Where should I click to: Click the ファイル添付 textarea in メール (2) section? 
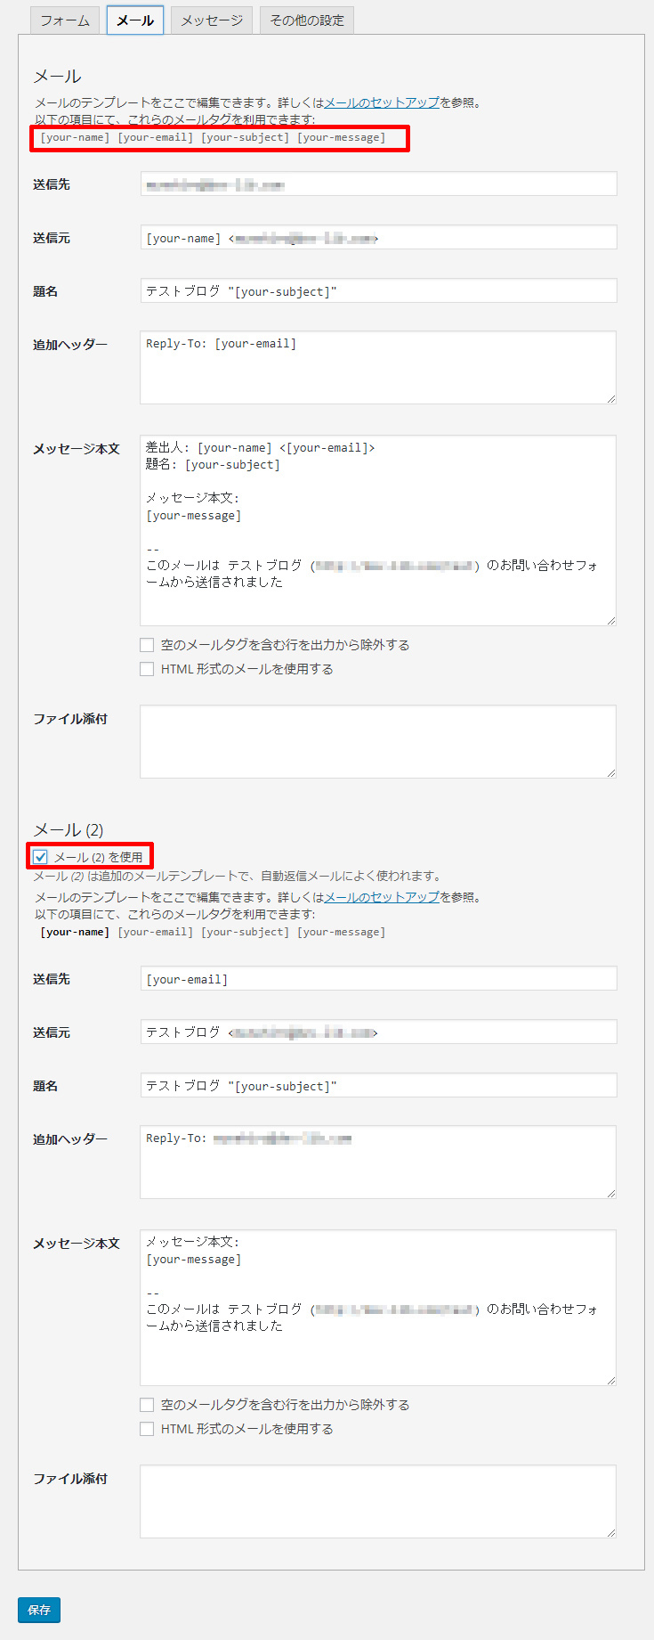point(378,1502)
